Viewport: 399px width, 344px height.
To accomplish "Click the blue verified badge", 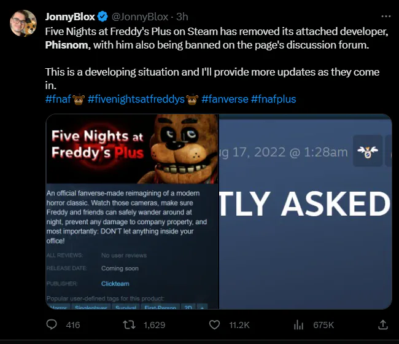I will (x=103, y=17).
